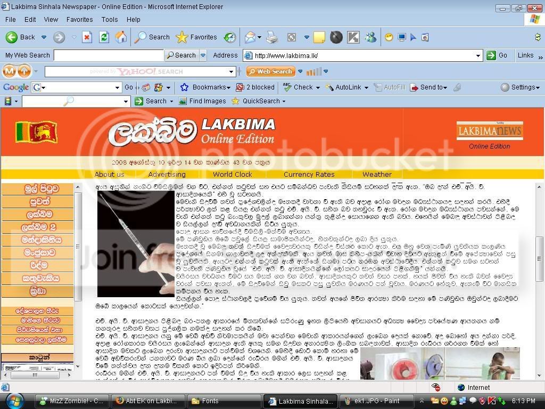This screenshot has height=409, width=545.
Task: Click the orange Yahoo Web Search button
Action: [x=271, y=71]
